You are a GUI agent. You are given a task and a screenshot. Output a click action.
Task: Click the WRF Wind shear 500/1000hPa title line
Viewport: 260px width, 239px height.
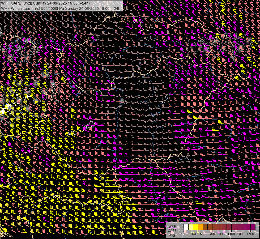61,8
